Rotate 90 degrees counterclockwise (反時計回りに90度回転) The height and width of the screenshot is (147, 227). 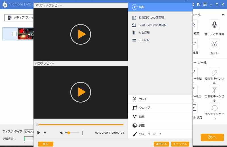pos(149,25)
